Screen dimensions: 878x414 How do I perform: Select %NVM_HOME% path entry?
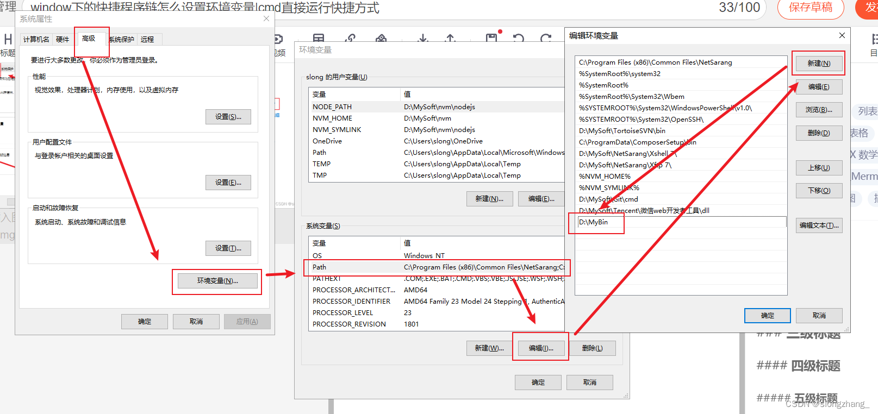681,177
